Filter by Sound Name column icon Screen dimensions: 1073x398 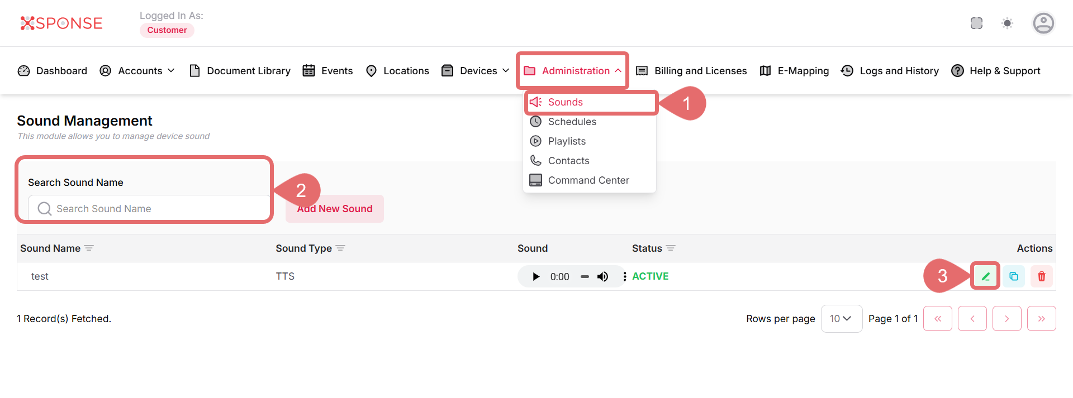click(89, 248)
